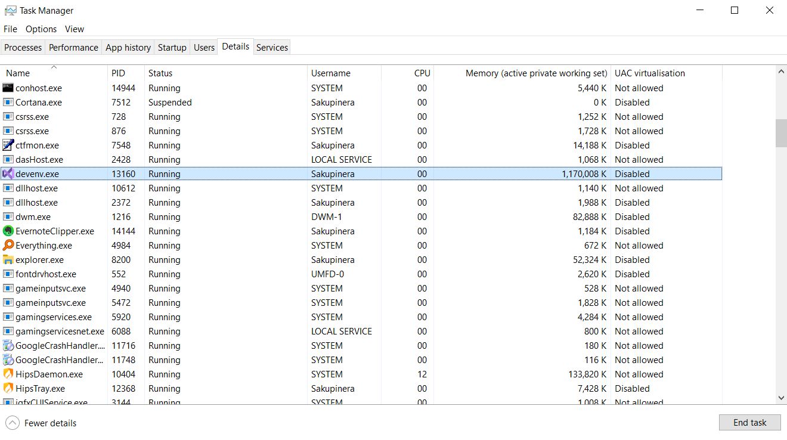This screenshot has height=440, width=787.
Task: Click the vertical scrollbar down arrow
Action: point(781,398)
